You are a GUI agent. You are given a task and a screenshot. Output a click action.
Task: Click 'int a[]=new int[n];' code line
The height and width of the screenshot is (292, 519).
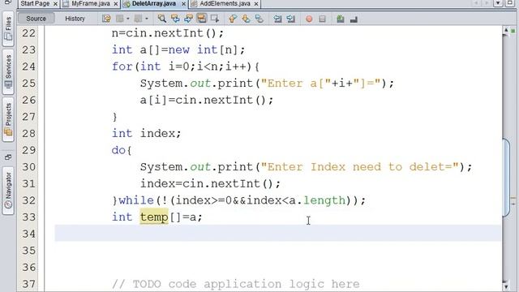pos(178,50)
